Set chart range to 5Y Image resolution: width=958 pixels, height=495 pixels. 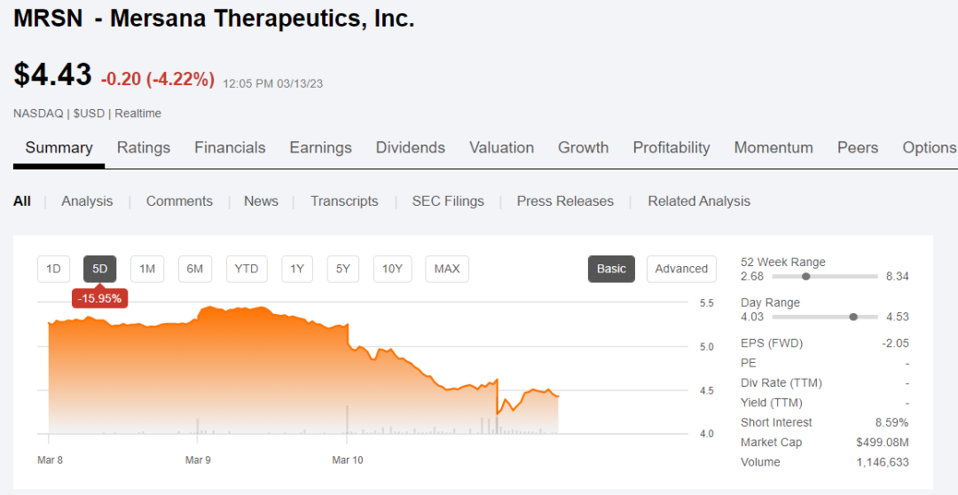pyautogui.click(x=342, y=269)
